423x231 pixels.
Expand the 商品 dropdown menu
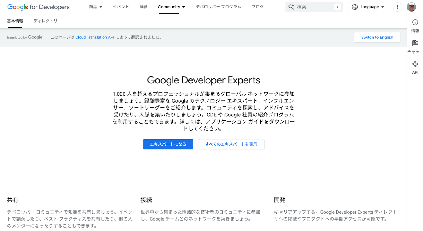[x=96, y=7]
